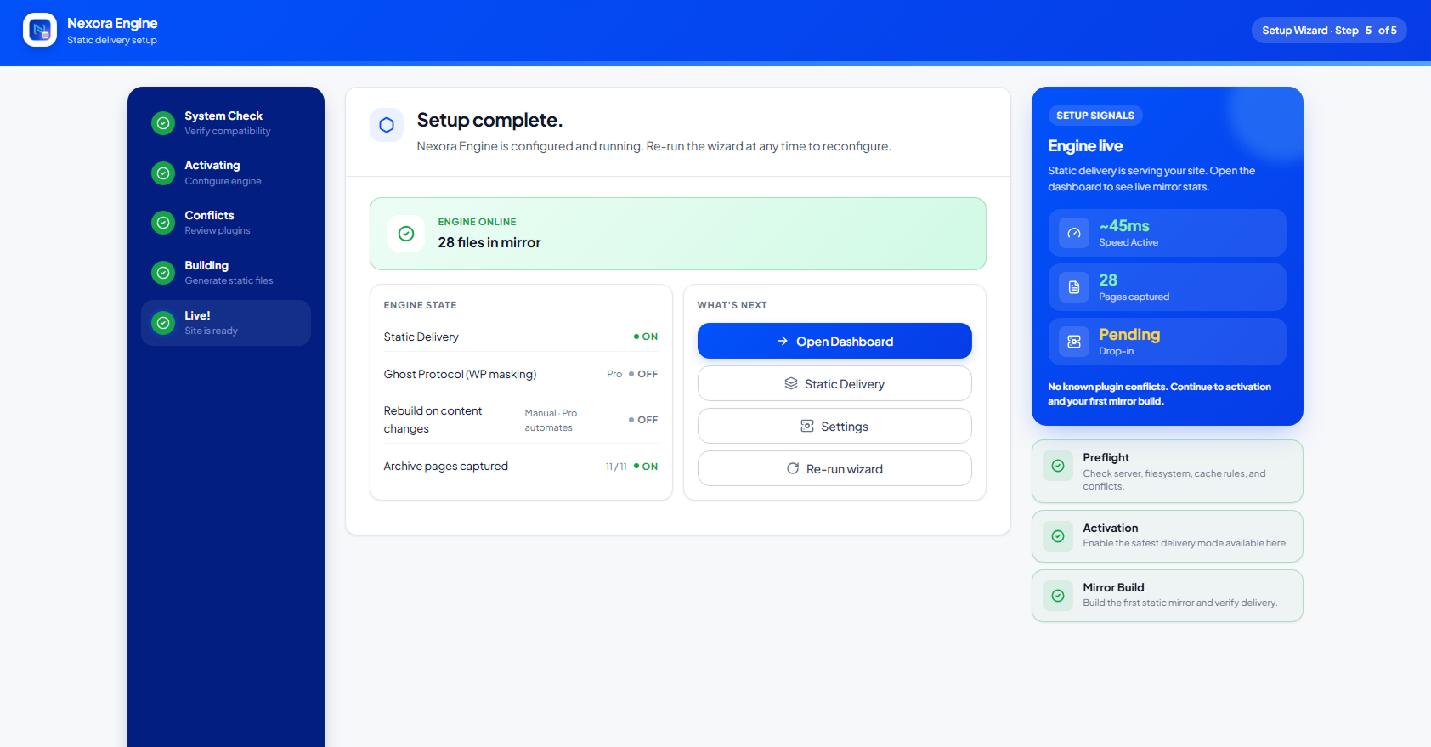
Task: Click the Activation card
Action: click(1168, 536)
